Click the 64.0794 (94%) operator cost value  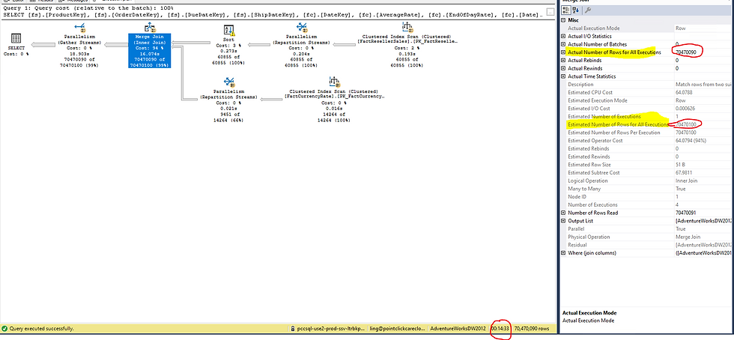coord(691,141)
